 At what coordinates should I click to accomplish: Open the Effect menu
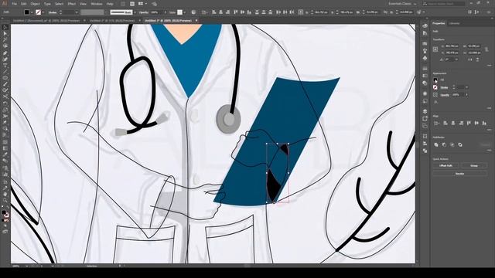[72, 4]
